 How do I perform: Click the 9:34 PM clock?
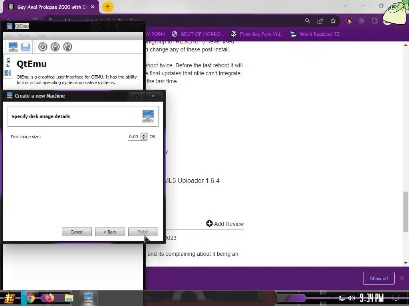372,298
